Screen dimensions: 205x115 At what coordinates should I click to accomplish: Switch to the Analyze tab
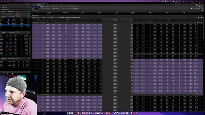(44, 5)
